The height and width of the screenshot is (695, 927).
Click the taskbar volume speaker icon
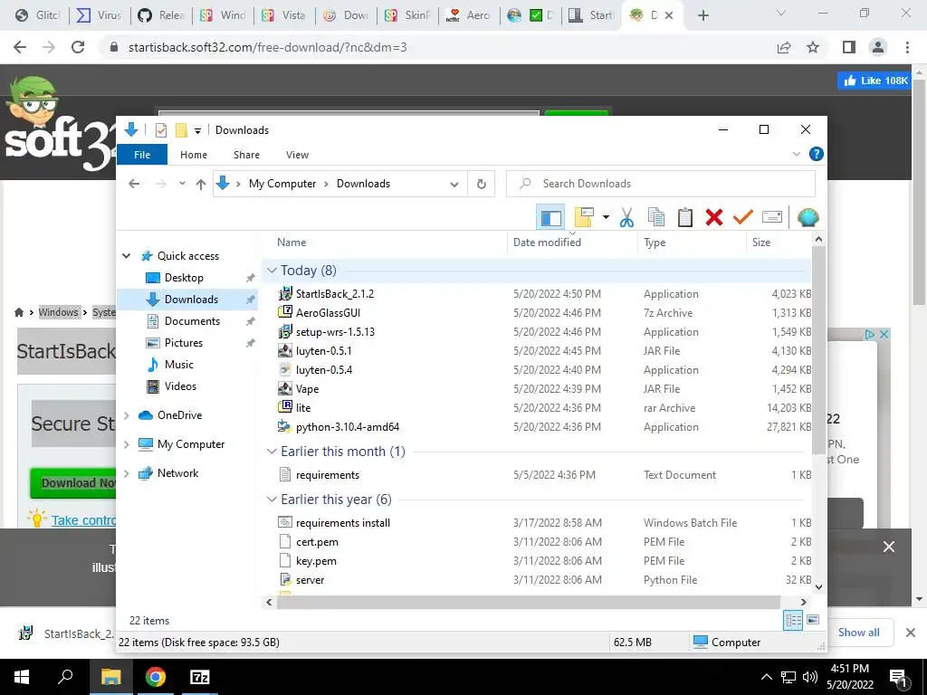coord(810,677)
